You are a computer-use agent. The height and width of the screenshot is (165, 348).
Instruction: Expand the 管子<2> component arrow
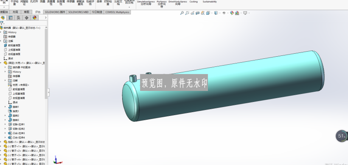coord(1,151)
